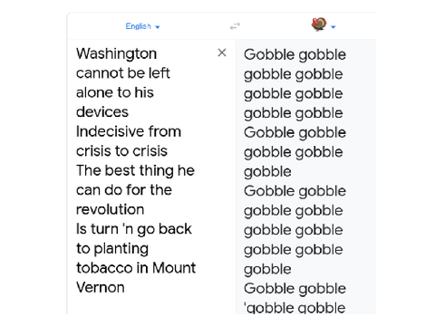Click the line cannot be left
435x326 pixels.
123,73
